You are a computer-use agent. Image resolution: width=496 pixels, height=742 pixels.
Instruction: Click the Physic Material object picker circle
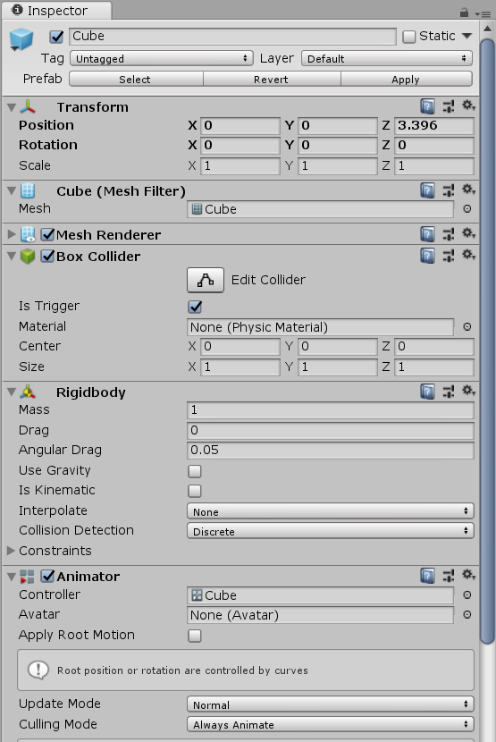coord(467,327)
